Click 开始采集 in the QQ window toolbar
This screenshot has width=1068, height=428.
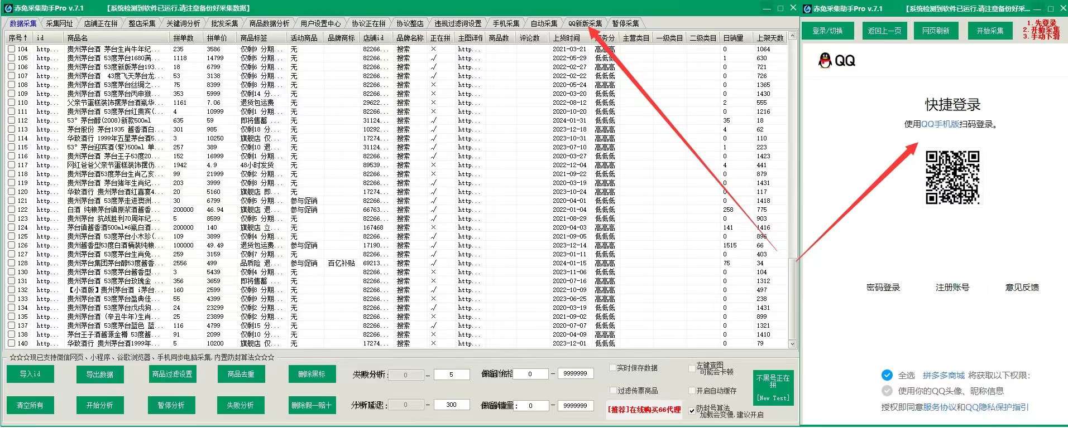tap(990, 31)
